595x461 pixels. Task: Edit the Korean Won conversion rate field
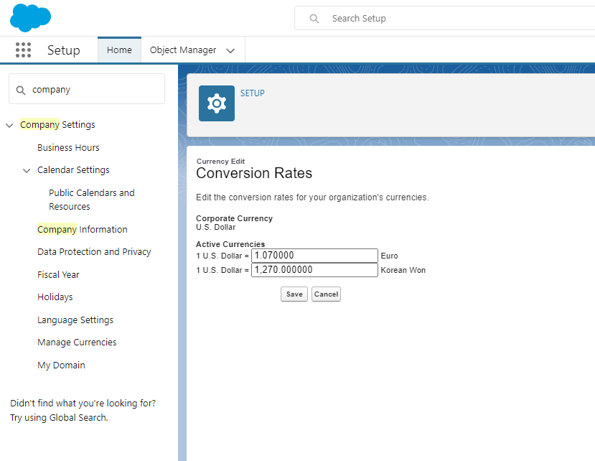click(314, 270)
